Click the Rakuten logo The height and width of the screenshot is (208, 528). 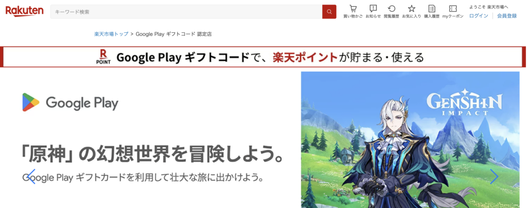click(24, 11)
